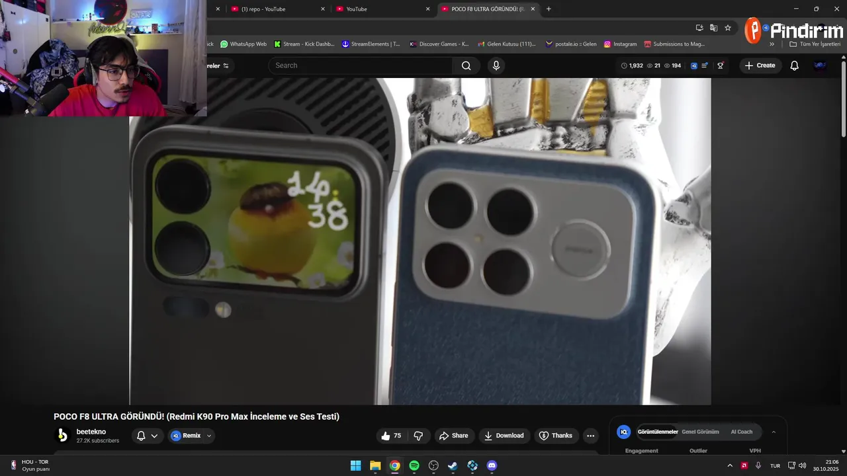This screenshot has height=476, width=847.
Task: Bookmark this page with star icon
Action: coord(728,28)
